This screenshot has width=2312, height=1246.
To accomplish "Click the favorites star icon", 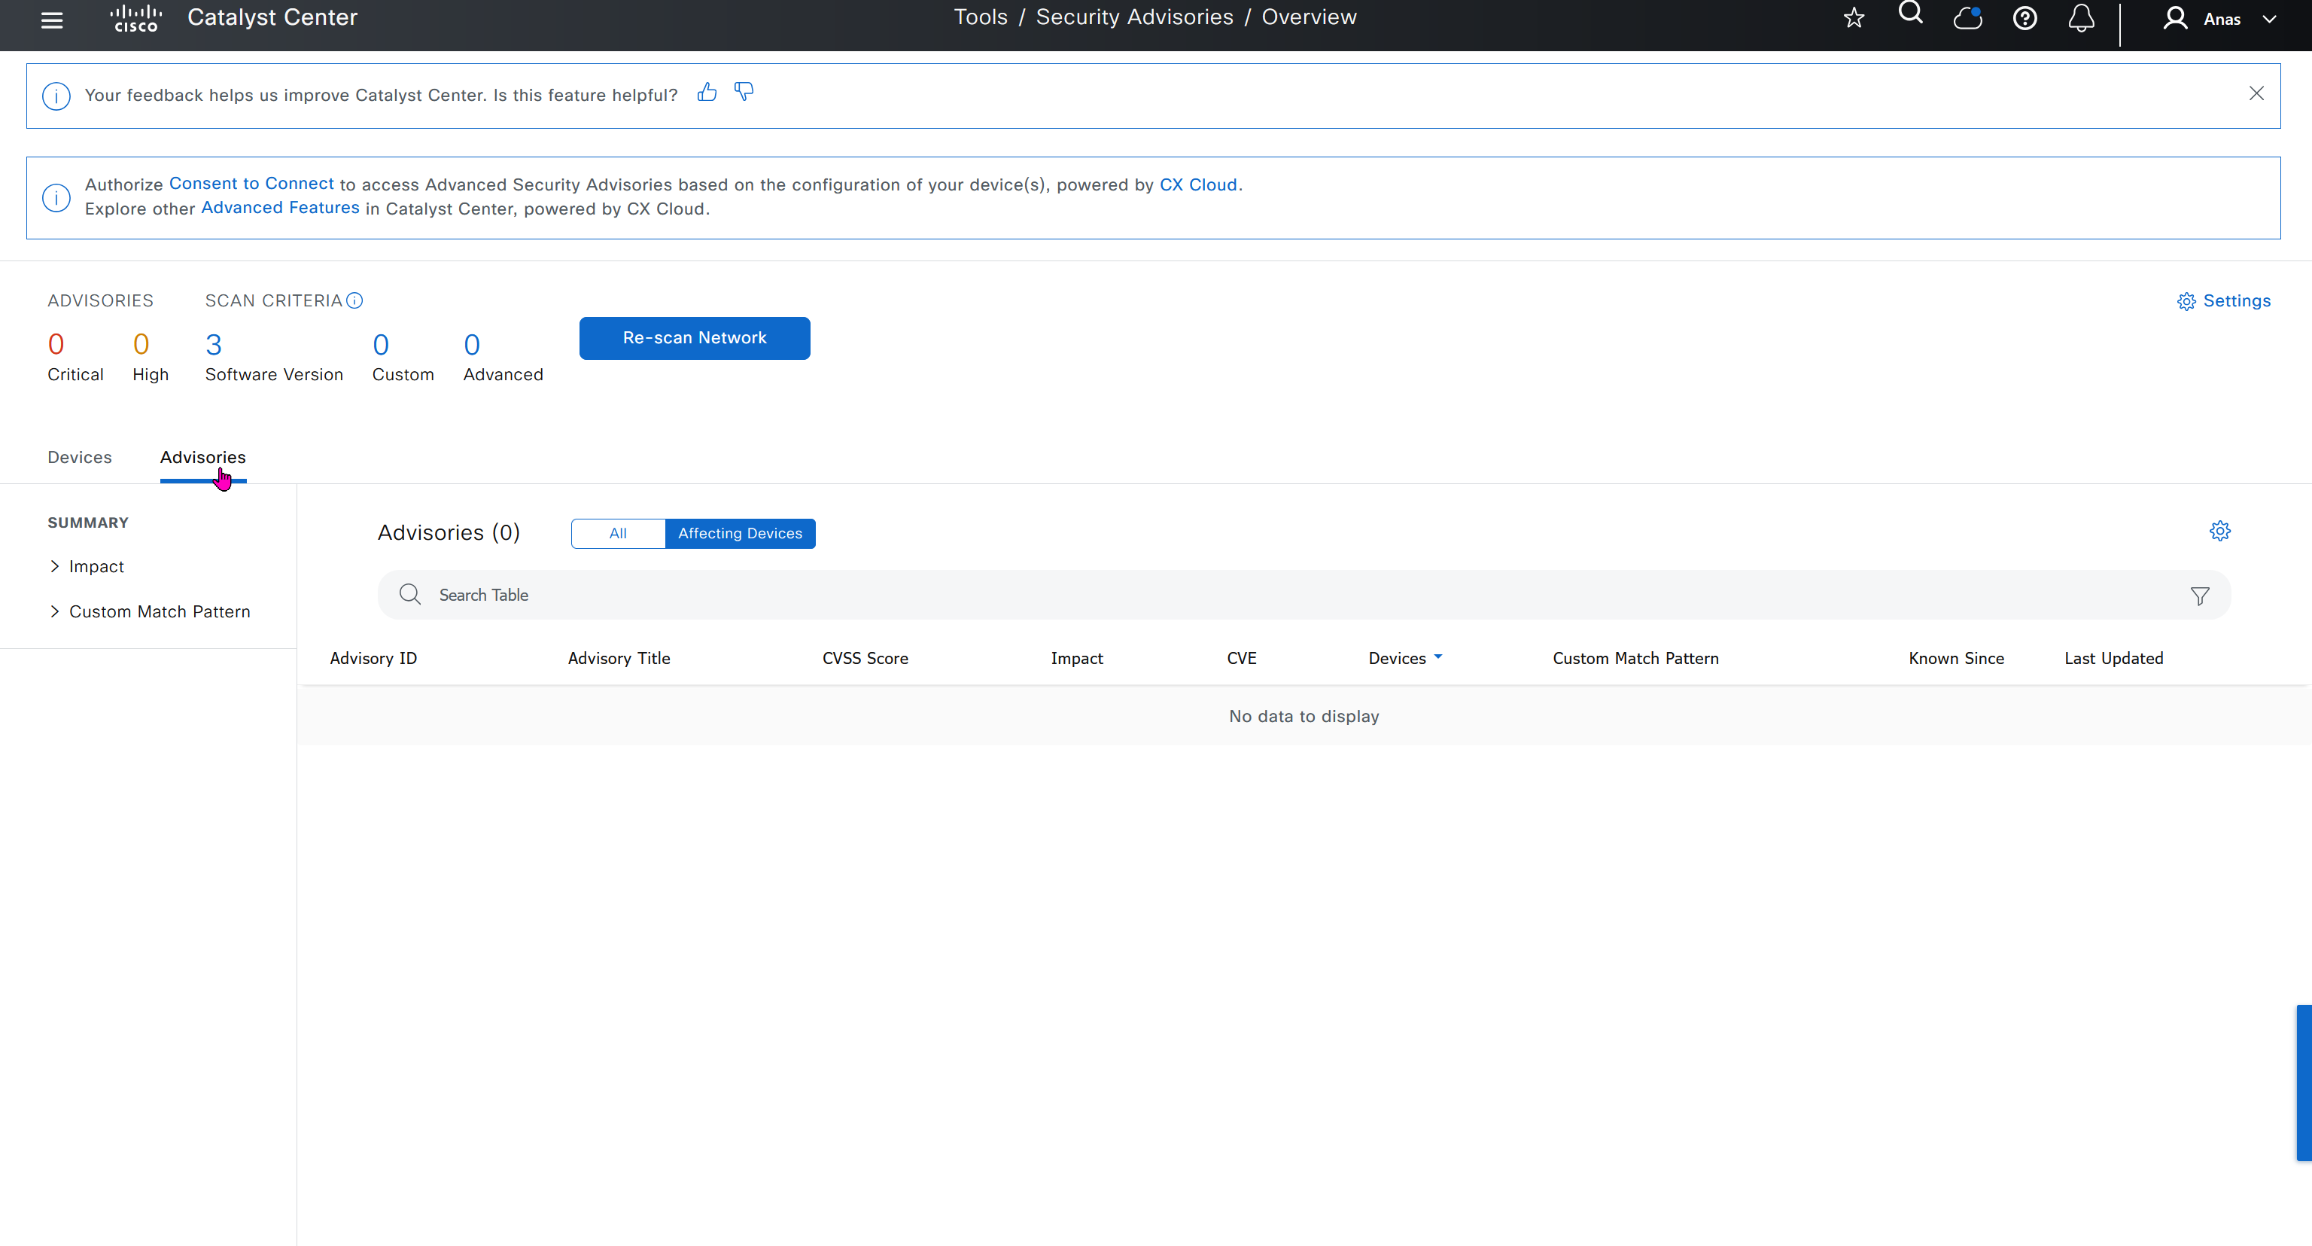I will click(1854, 18).
